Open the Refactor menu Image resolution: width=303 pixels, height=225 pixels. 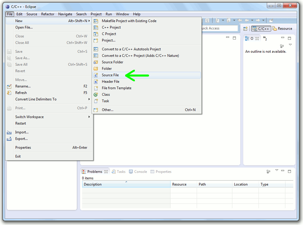(x=47, y=14)
